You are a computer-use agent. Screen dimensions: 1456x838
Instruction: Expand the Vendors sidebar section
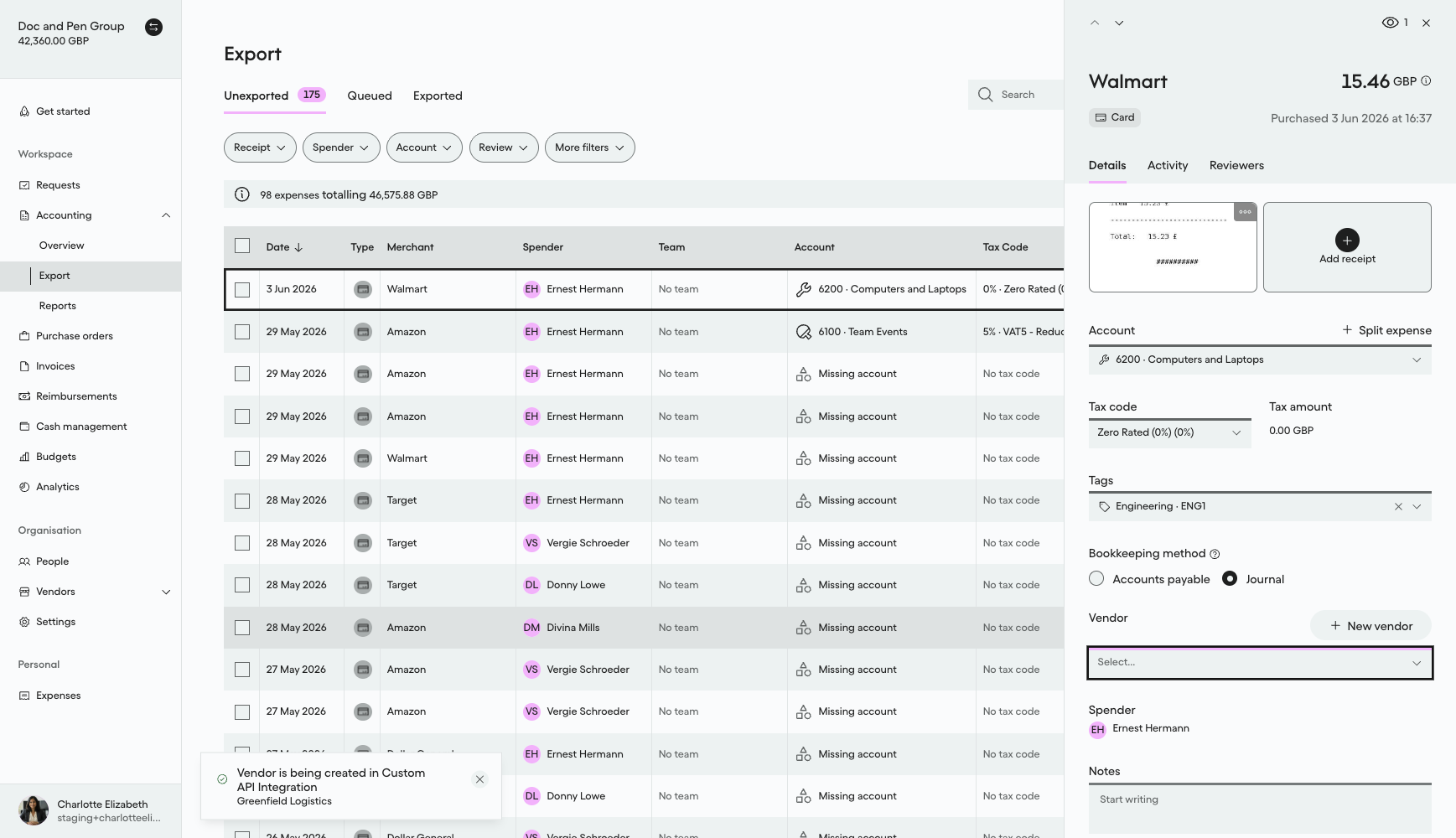coord(166,592)
